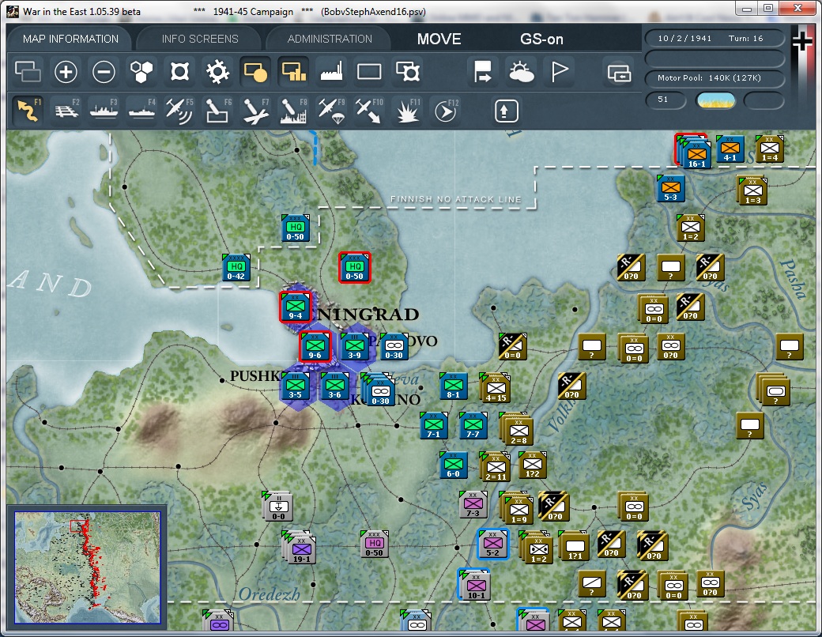Open the MAP INFORMATION tab
The width and height of the screenshot is (822, 637).
click(70, 39)
